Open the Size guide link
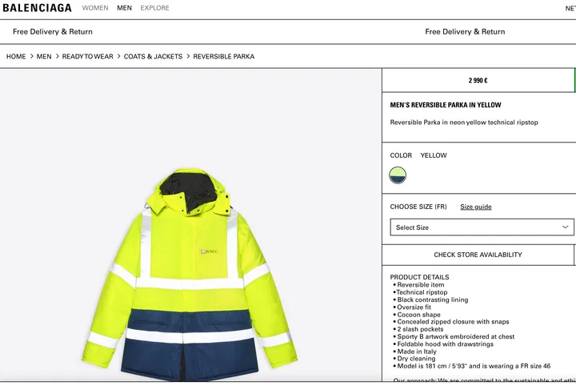Screen dimensions: 576x390 click(x=475, y=207)
